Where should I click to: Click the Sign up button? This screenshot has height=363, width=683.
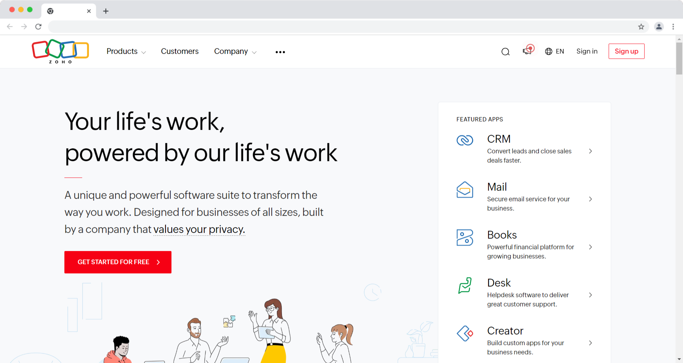click(626, 52)
